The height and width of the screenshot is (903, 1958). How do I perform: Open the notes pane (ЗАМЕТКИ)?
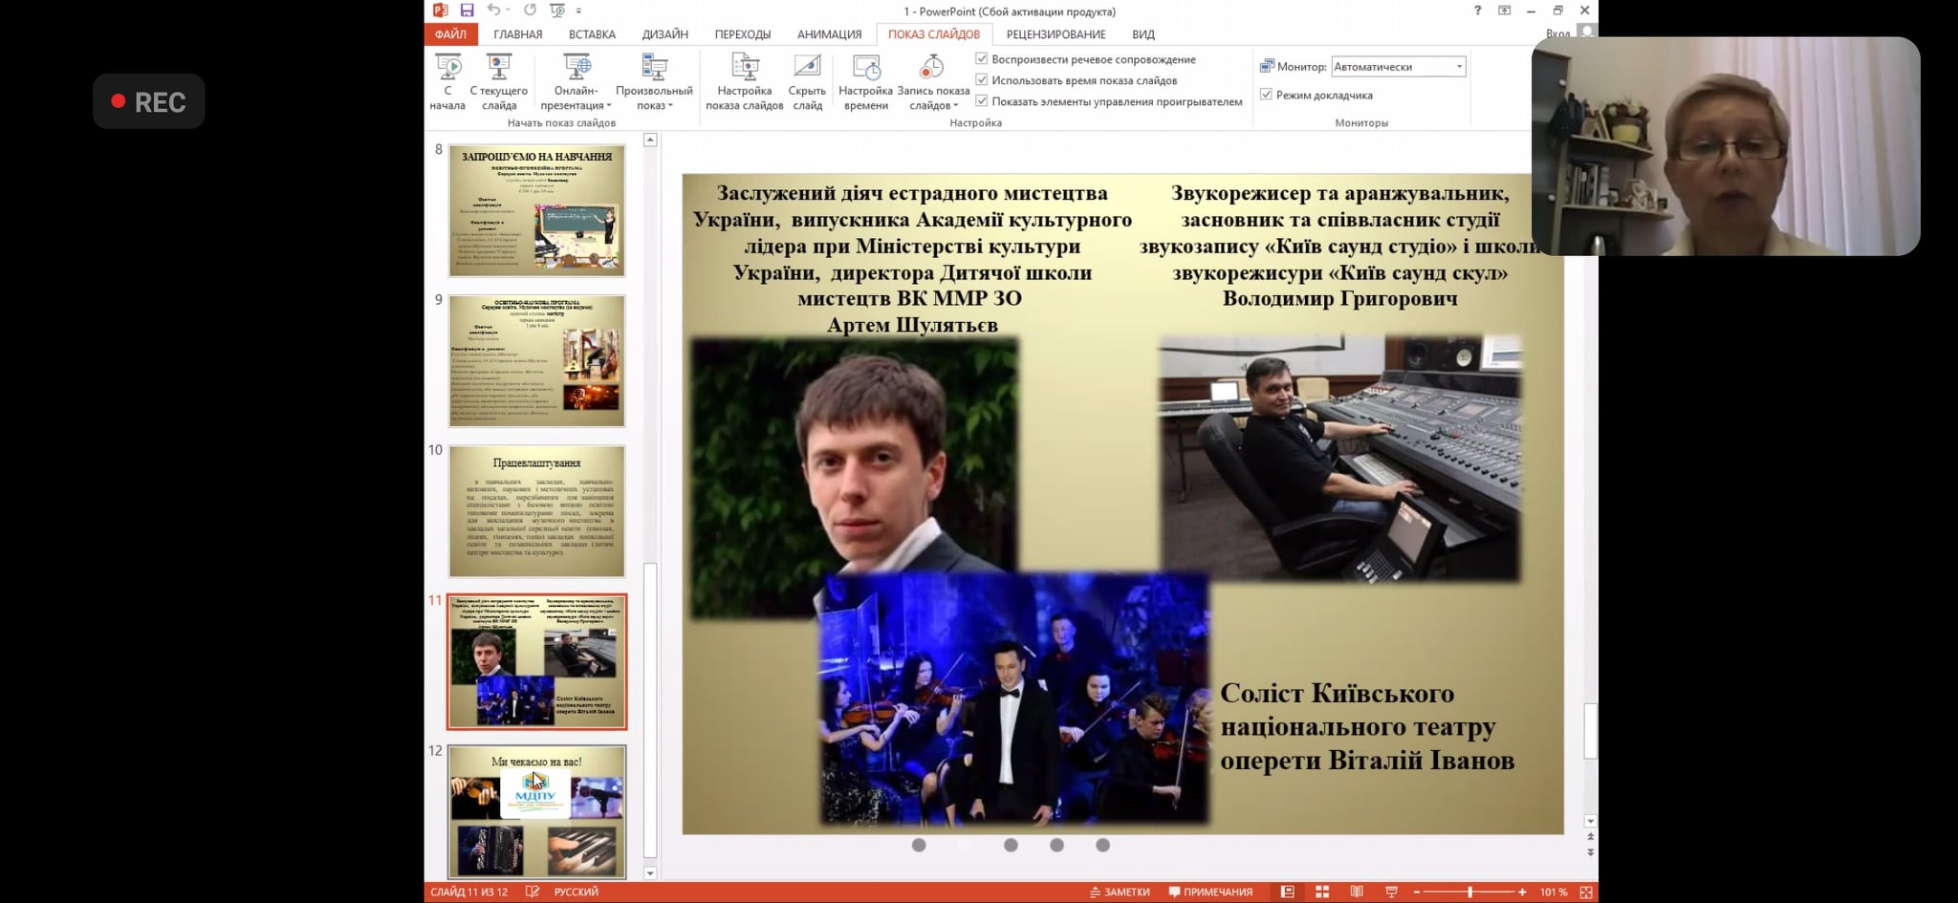1120,892
